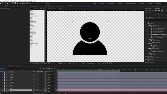Toggle Motion Blur for timeline
Viewport: 167px width, 94px height.
(x=52, y=69)
